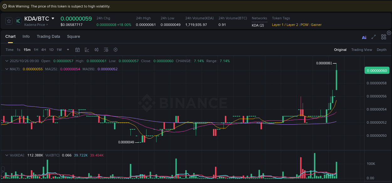Select the Original chart mode
This screenshot has height=183, width=392.
tap(340, 50)
